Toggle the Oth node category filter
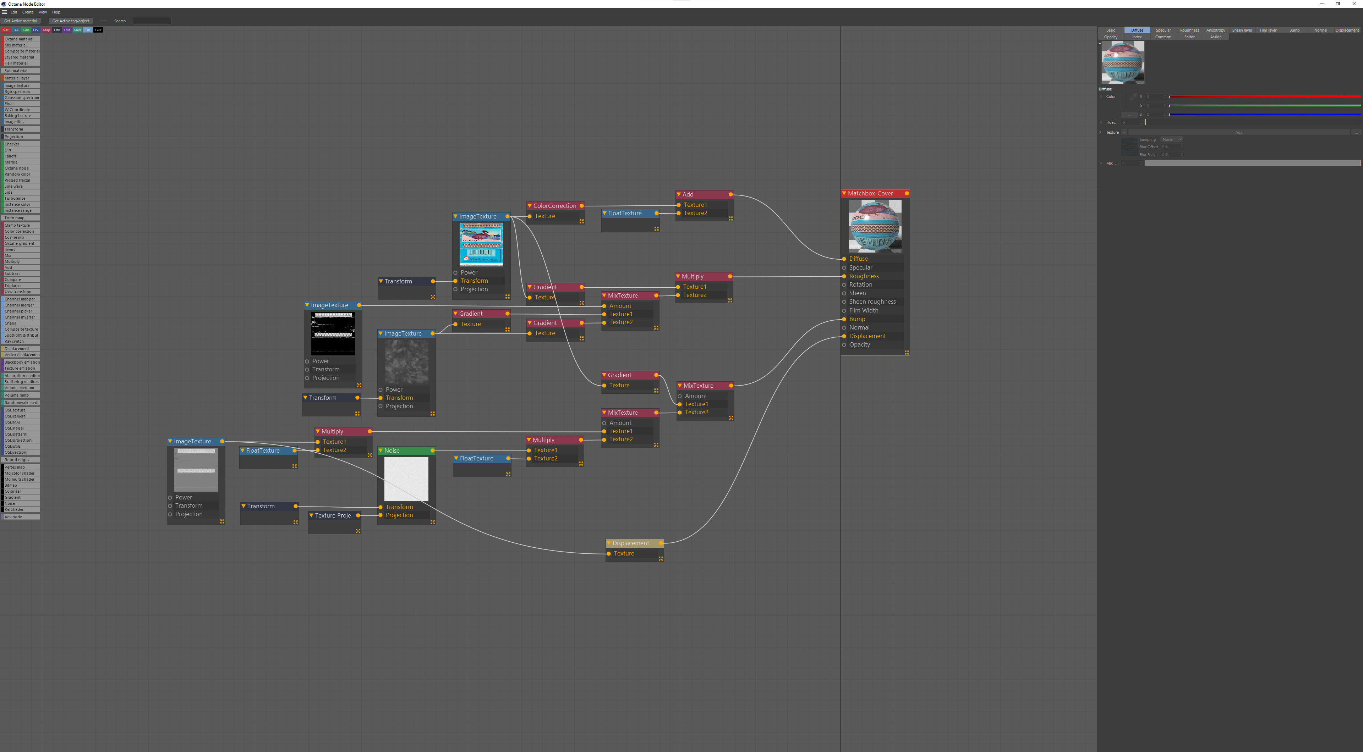1363x752 pixels. coord(57,30)
